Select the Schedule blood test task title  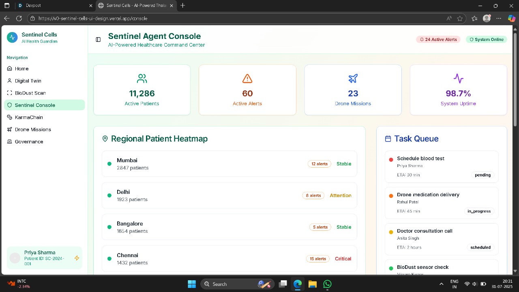pos(420,159)
